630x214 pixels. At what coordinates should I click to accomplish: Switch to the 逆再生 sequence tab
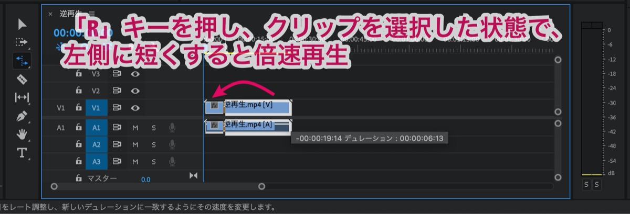point(70,14)
